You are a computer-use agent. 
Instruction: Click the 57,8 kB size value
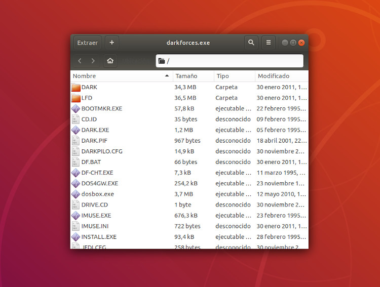184,108
